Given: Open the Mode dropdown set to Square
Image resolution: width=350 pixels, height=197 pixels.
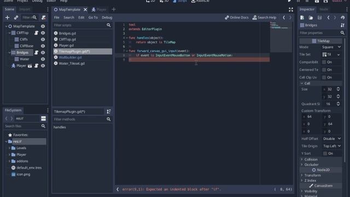Looking at the screenshot, I should pyautogui.click(x=331, y=47).
